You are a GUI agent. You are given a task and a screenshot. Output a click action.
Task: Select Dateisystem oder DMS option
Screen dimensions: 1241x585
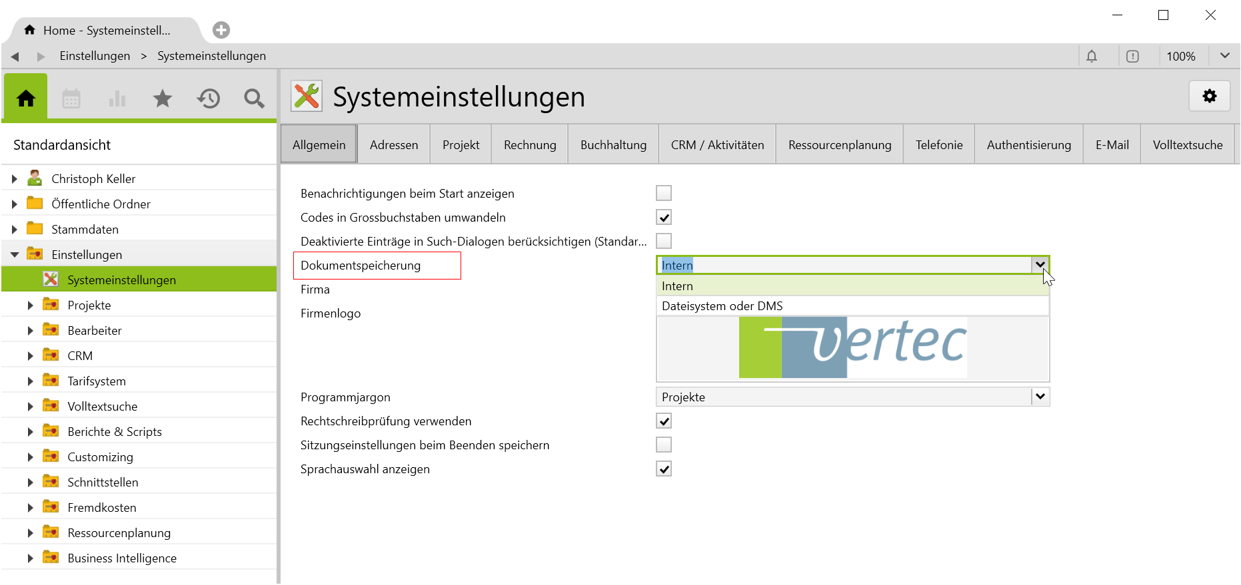click(x=722, y=306)
